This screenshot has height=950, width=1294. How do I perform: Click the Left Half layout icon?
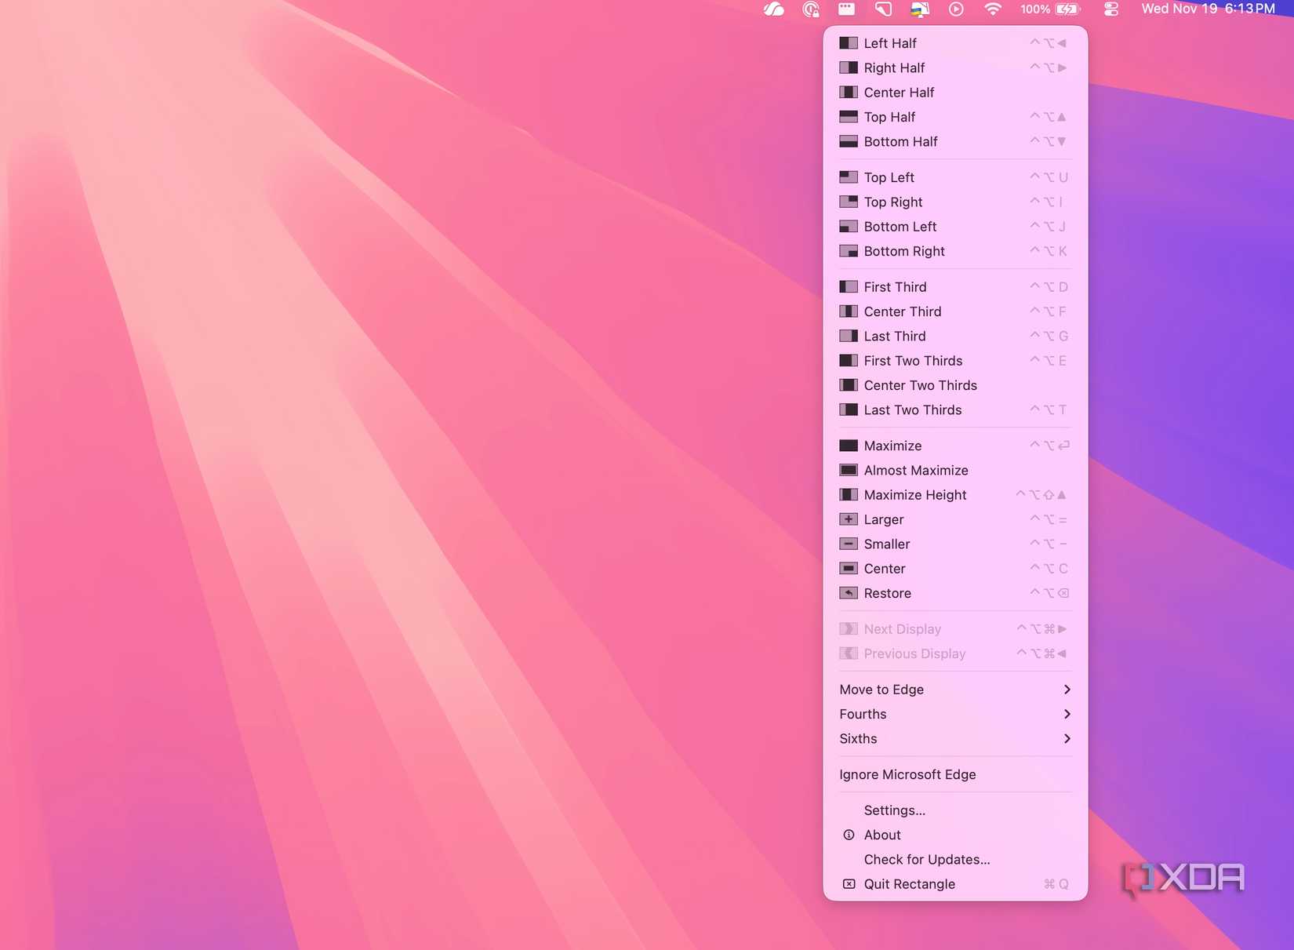click(849, 43)
